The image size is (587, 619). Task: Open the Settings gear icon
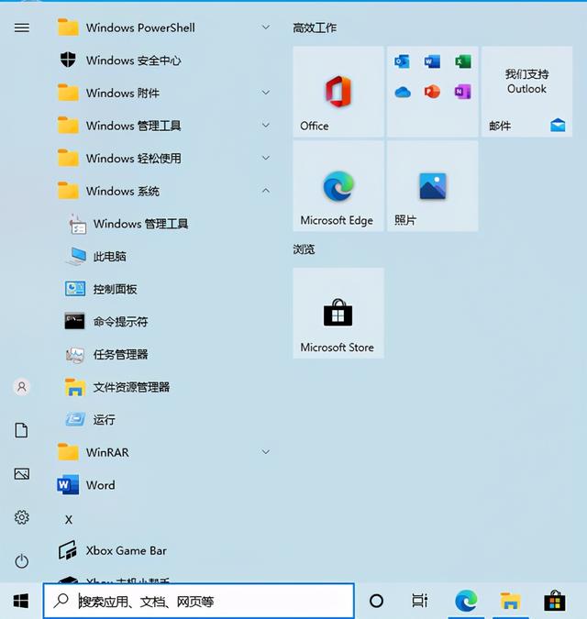22,517
